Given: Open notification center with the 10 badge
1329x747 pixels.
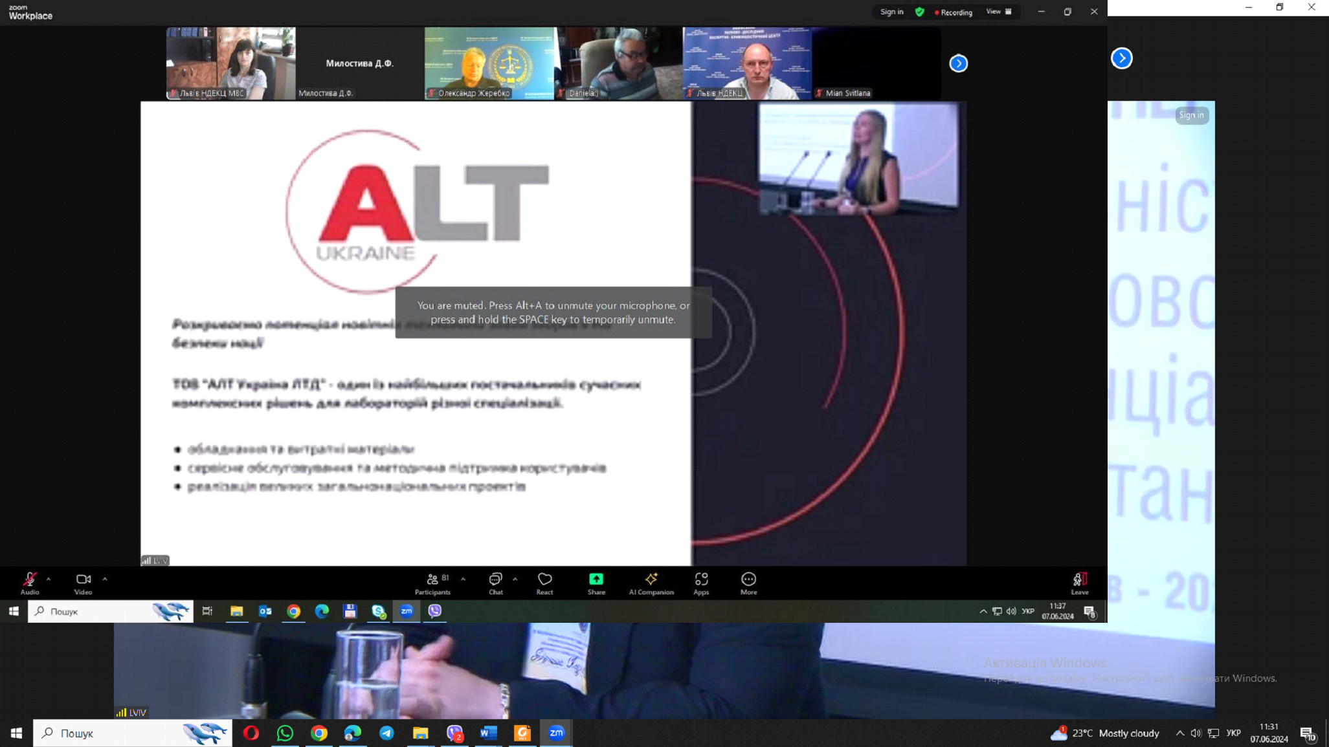Looking at the screenshot, I should 1308,733.
